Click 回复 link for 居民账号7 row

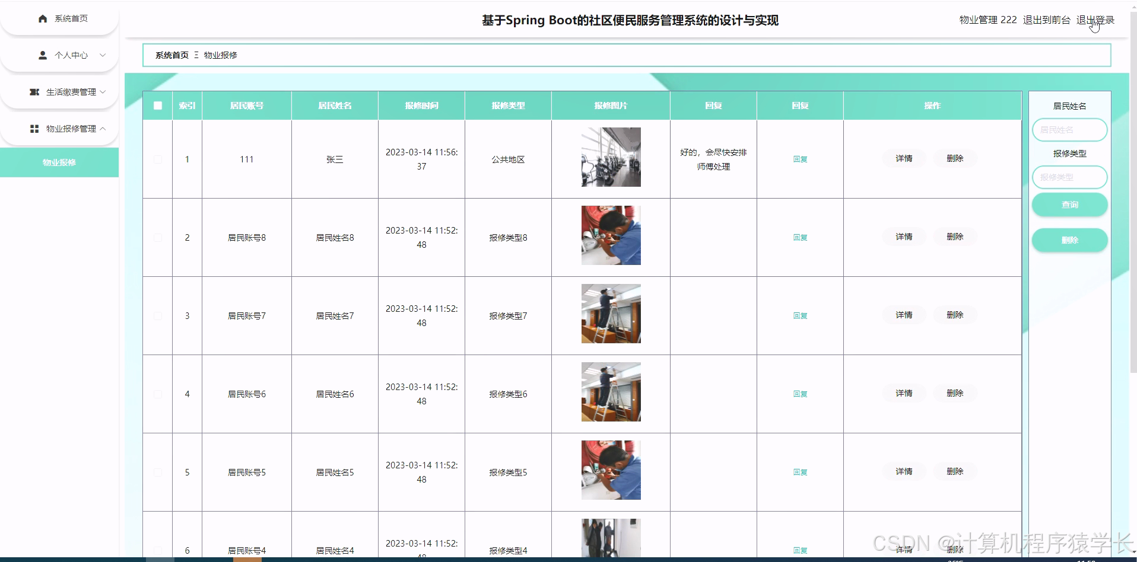(800, 315)
